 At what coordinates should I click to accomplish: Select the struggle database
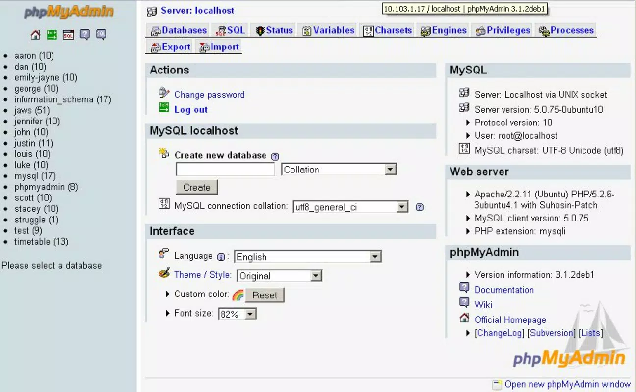point(36,220)
